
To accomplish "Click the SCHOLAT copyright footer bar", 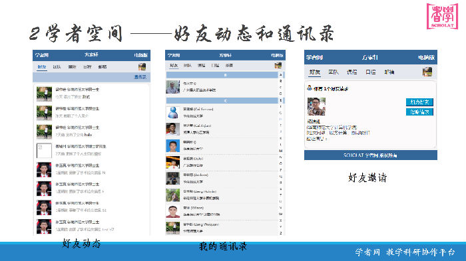I will pyautogui.click(x=371, y=155).
